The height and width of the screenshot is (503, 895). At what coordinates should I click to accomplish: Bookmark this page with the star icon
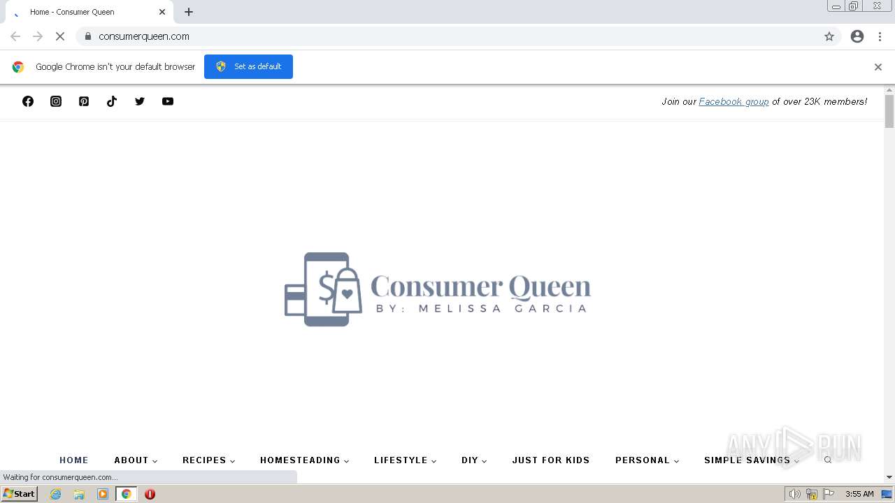coord(829,36)
